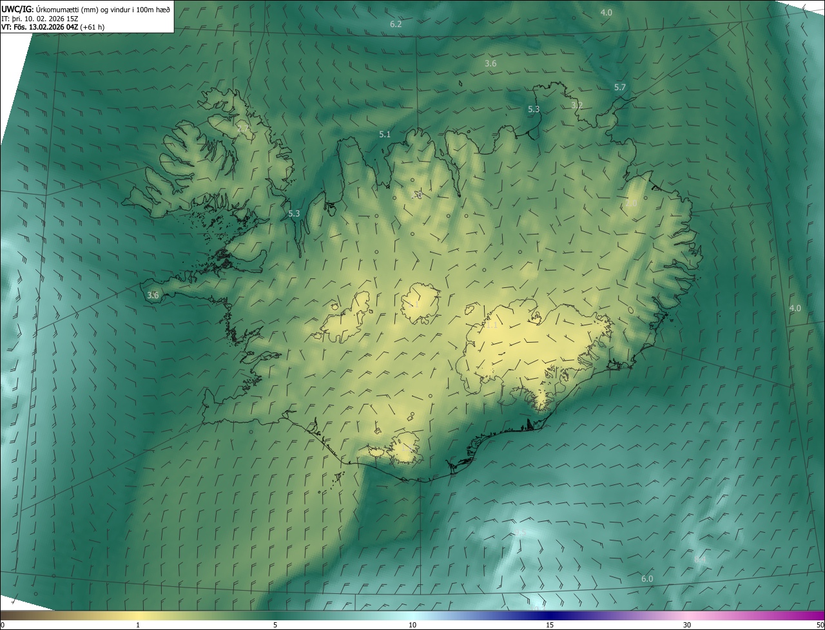The width and height of the screenshot is (825, 630).
Task: Select the 1.1 label on the large glacier
Action: click(x=492, y=325)
